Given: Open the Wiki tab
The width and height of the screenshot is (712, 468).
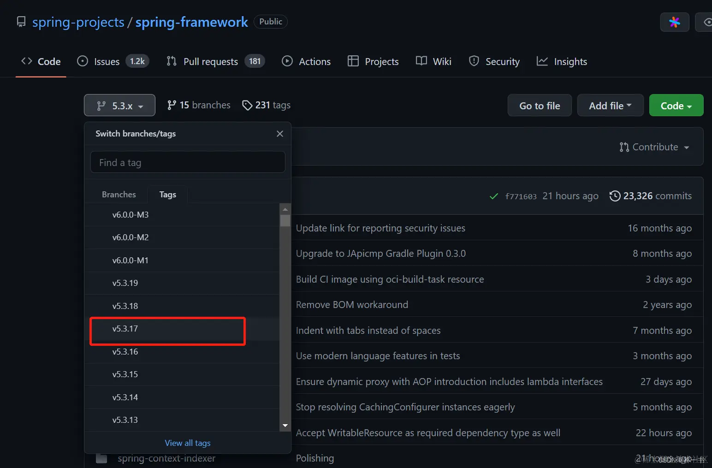Looking at the screenshot, I should pyautogui.click(x=433, y=61).
